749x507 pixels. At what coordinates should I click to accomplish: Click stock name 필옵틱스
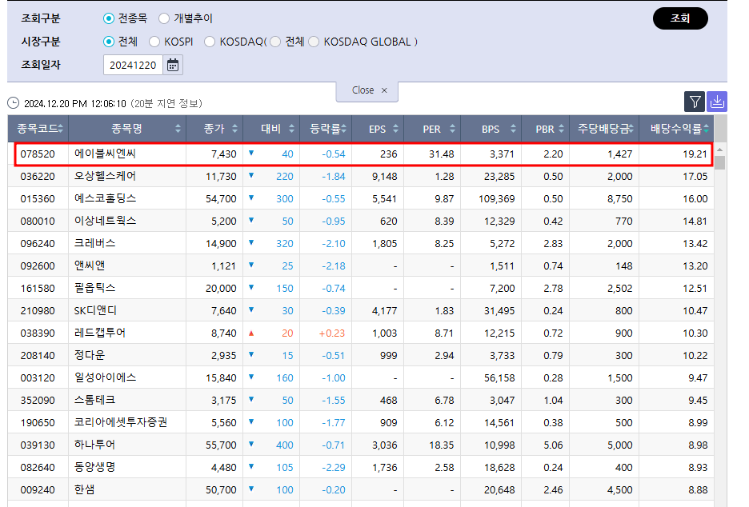pyautogui.click(x=94, y=289)
